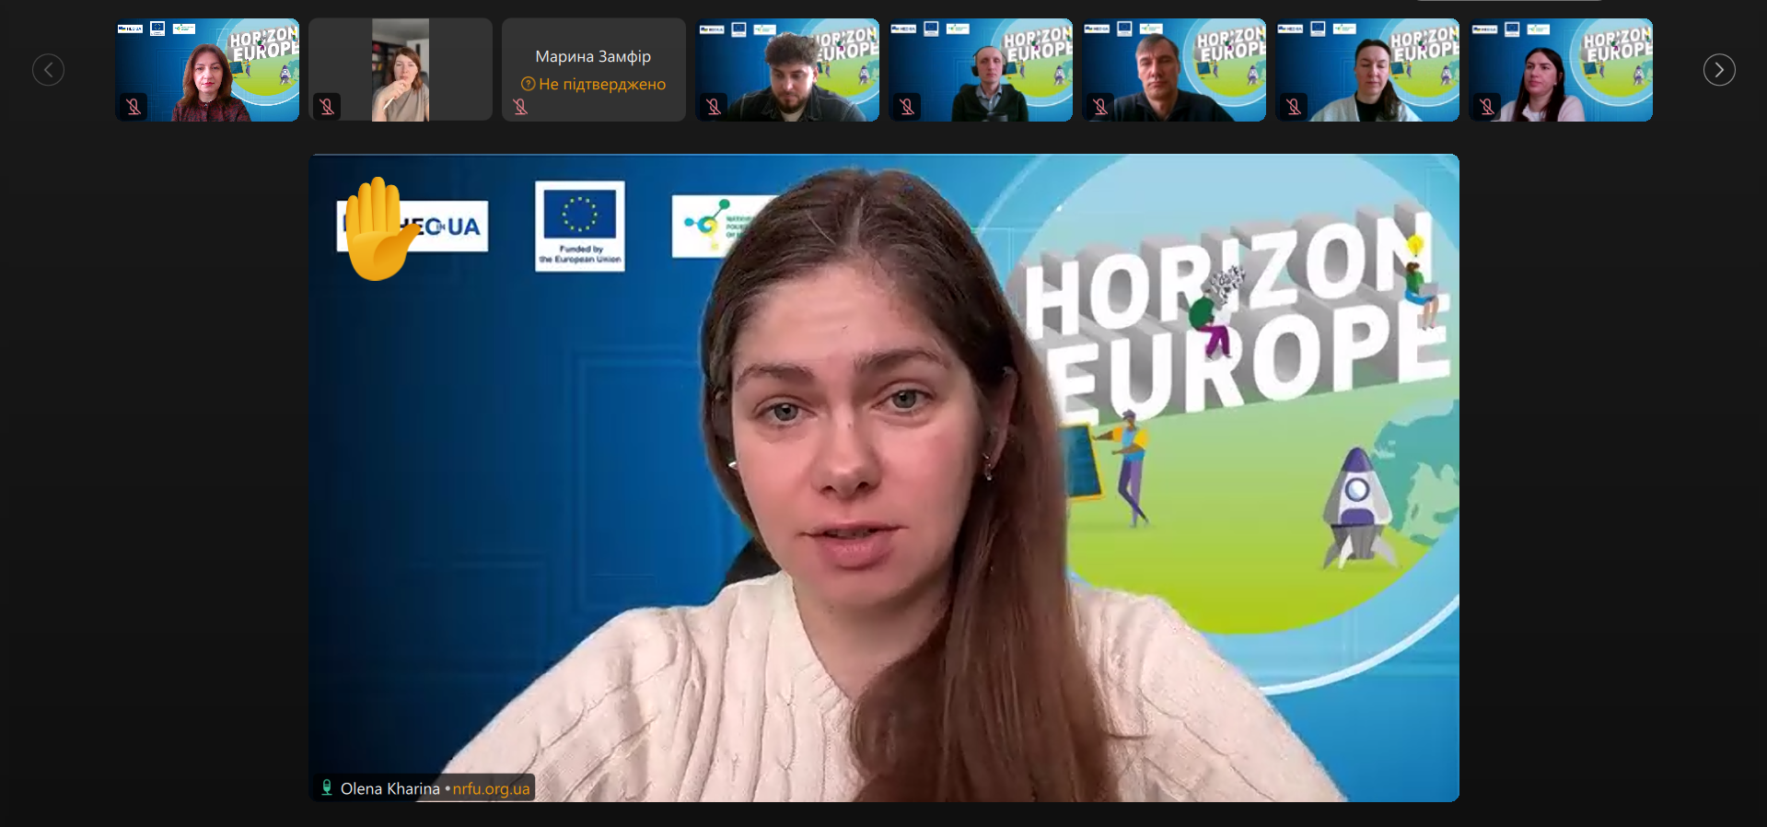Viewport: 1767px width, 827px height.
Task: Click muted mic icon on headset man's tile
Action: point(907,107)
